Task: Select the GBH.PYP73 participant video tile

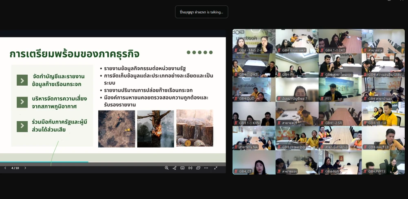Action: coord(383,162)
